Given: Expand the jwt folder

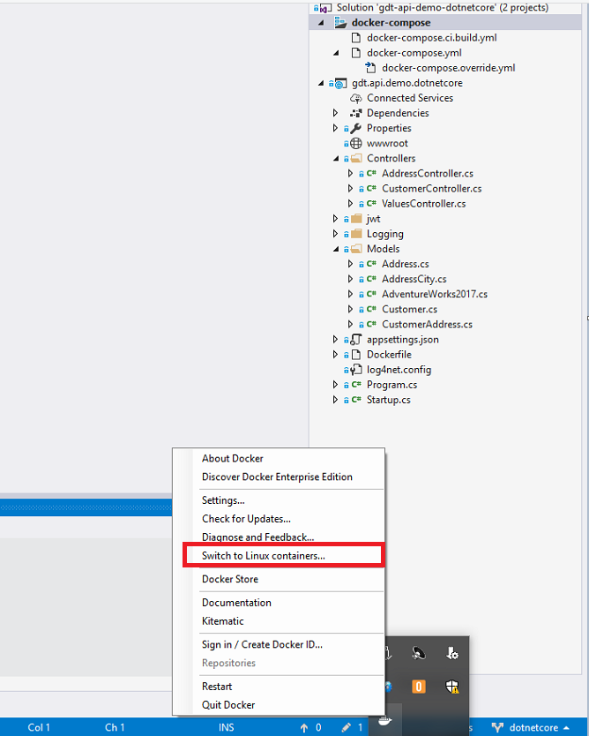Looking at the screenshot, I should (x=336, y=219).
